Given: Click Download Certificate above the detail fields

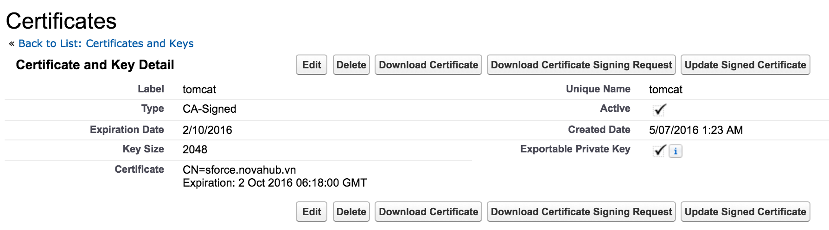Looking at the screenshot, I should [428, 65].
